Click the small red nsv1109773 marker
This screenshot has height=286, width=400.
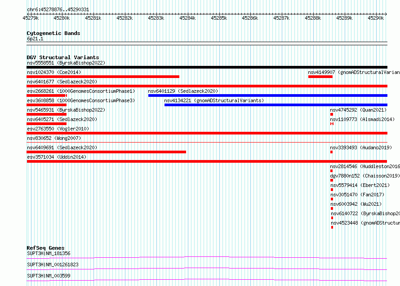332,124
